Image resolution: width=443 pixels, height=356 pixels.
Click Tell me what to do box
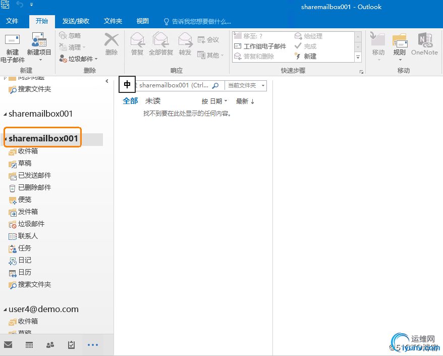[x=197, y=22]
